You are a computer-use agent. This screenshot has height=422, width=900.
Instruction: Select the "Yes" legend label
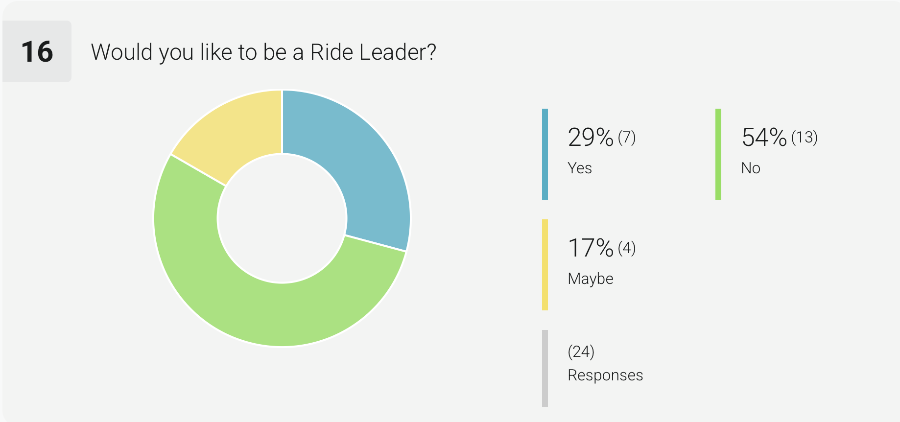pos(580,168)
